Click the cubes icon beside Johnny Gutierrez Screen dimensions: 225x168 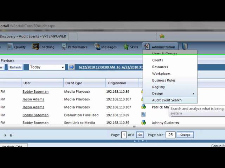143,122
